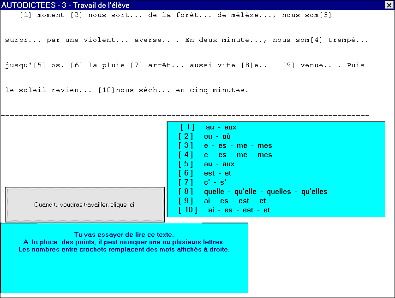
Task: Click the [1] placeholder before 'moment'
Action: click(x=26, y=15)
